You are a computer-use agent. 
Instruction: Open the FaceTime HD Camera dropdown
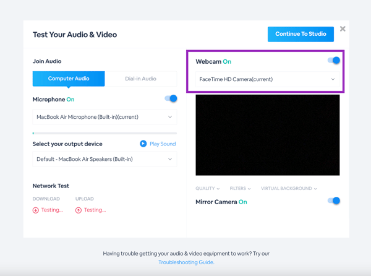pyautogui.click(x=268, y=79)
